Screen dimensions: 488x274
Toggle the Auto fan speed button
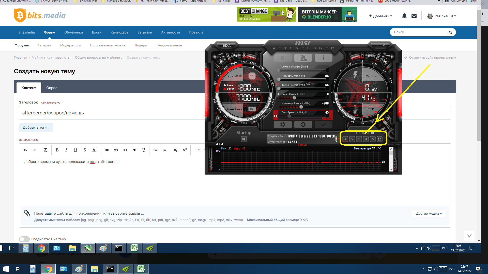pyautogui.click(x=328, y=118)
